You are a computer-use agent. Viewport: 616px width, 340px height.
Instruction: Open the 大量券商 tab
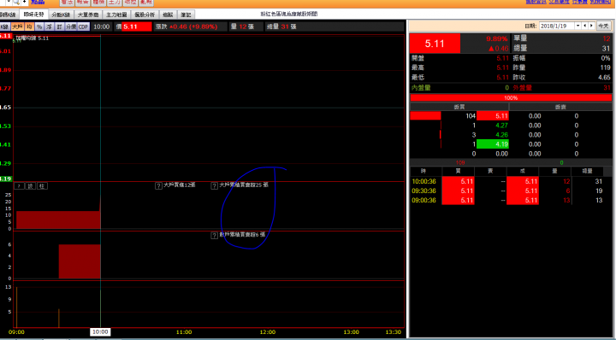(88, 15)
